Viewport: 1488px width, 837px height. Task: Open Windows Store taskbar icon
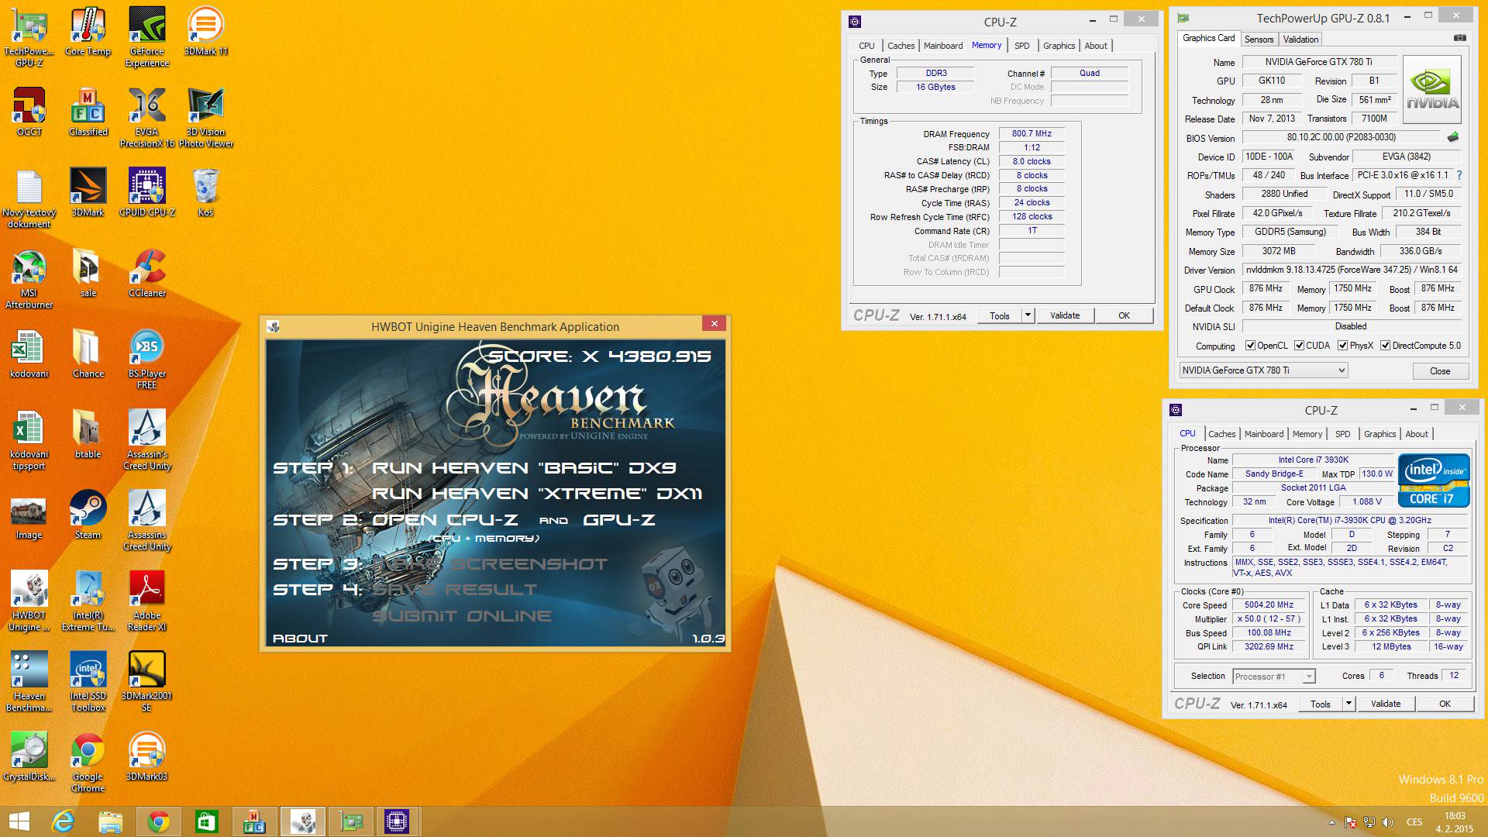pos(206,821)
